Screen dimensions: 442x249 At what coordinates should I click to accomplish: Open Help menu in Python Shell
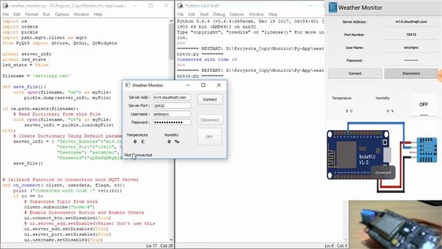273,14
